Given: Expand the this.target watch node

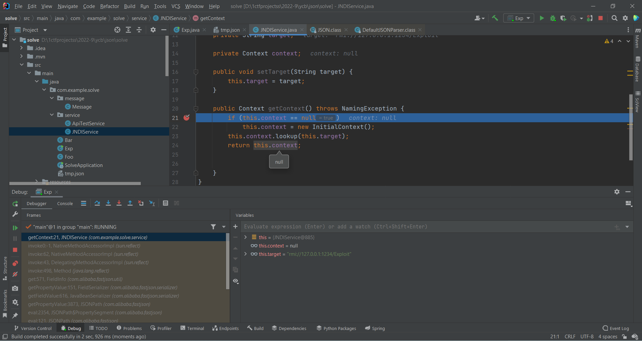Looking at the screenshot, I should pyautogui.click(x=245, y=254).
